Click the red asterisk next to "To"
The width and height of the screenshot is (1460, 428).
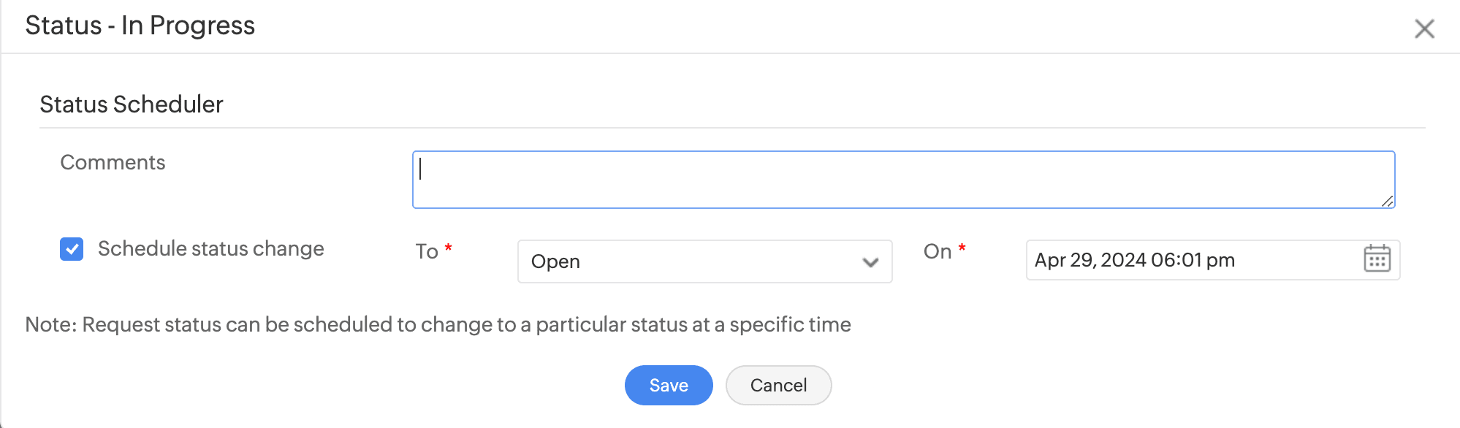pos(448,248)
